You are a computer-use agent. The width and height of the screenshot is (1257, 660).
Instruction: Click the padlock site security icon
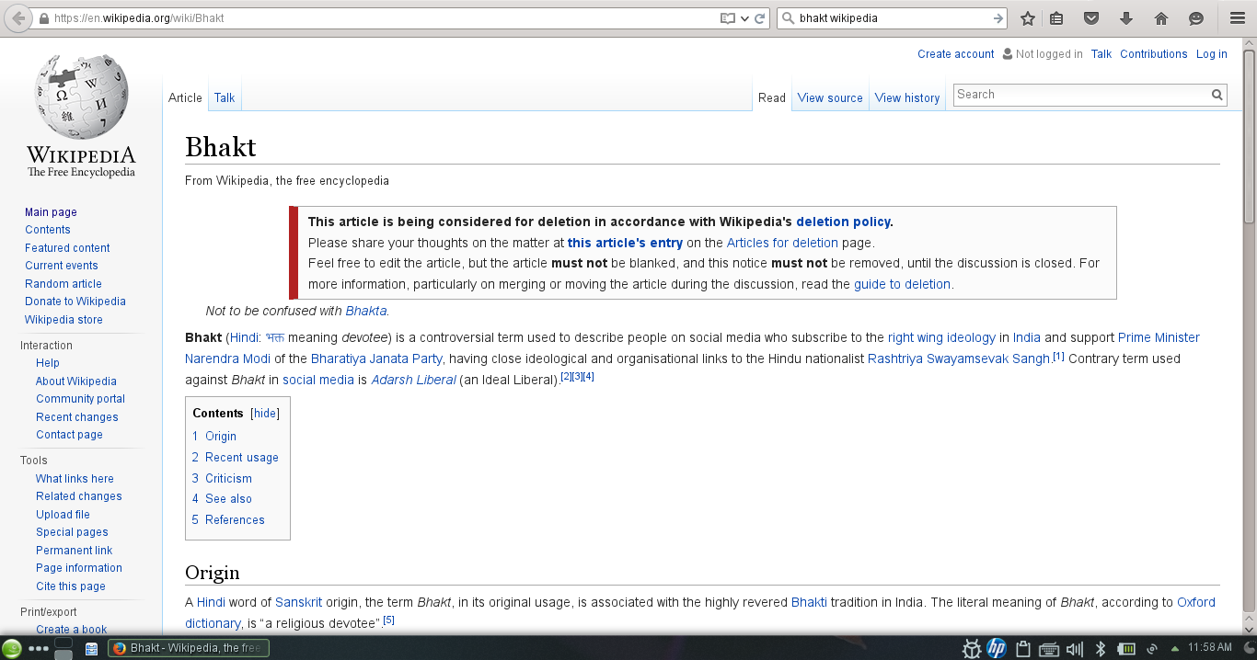43,18
